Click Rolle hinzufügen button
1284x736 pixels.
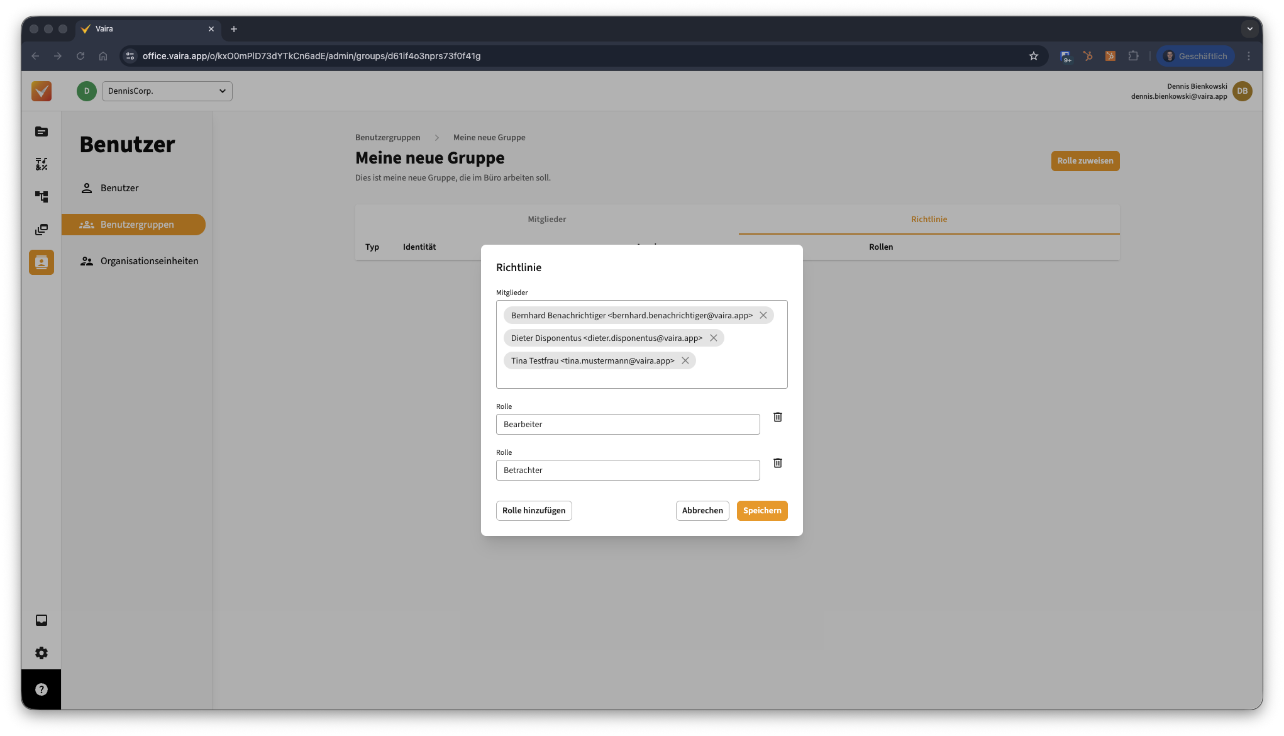(x=534, y=511)
